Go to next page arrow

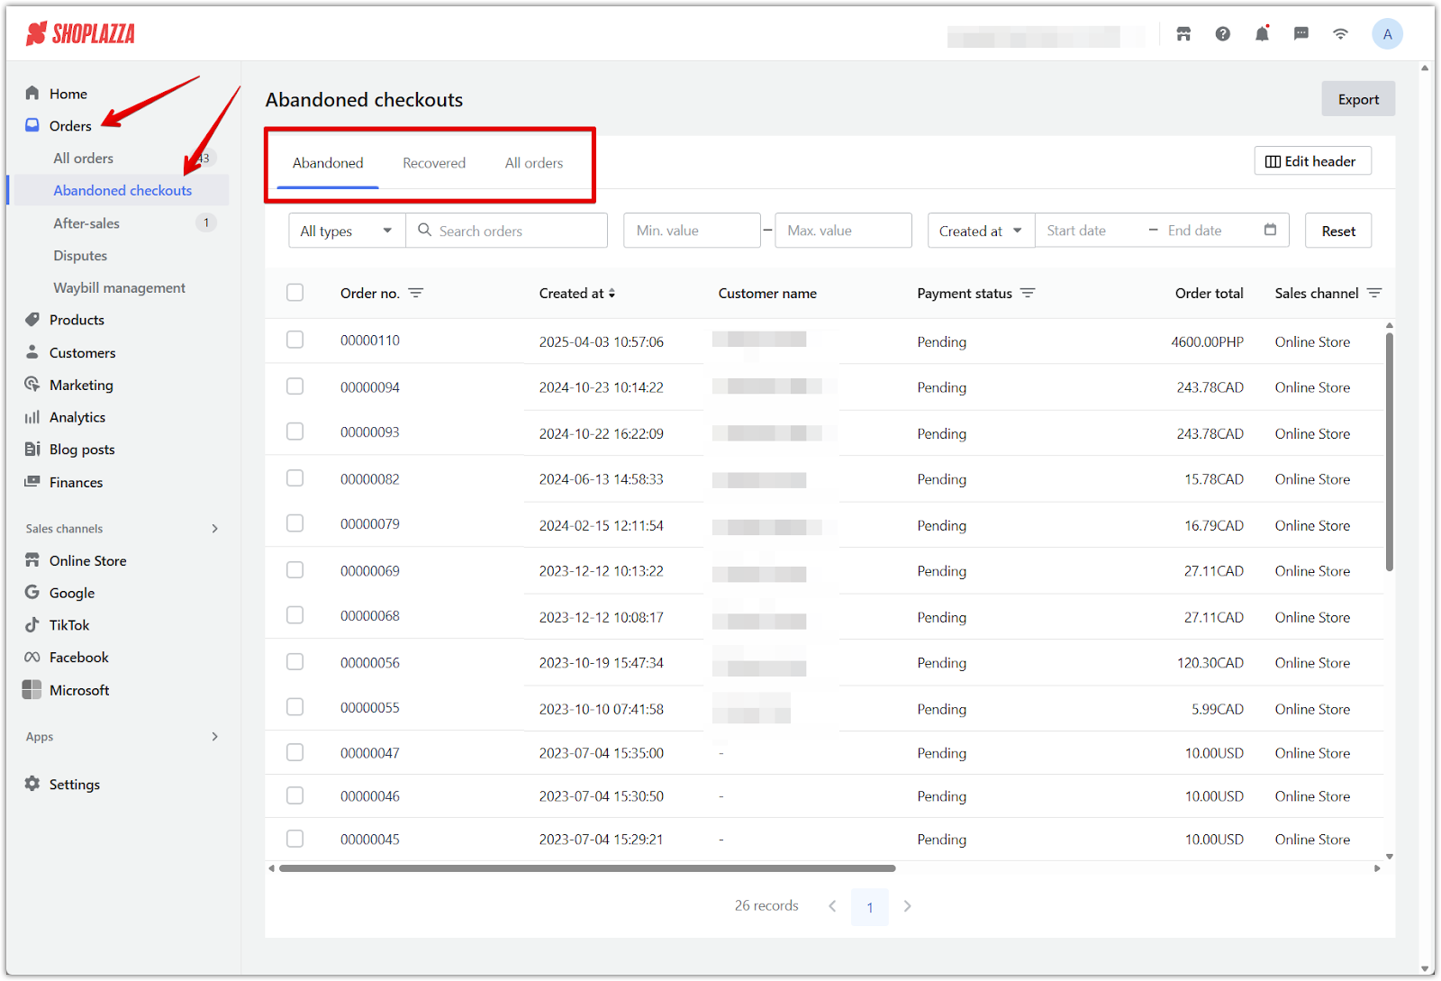pyautogui.click(x=907, y=906)
